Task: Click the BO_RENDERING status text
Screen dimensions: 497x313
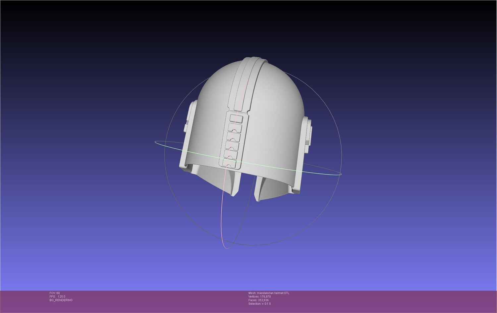Action: [x=61, y=300]
